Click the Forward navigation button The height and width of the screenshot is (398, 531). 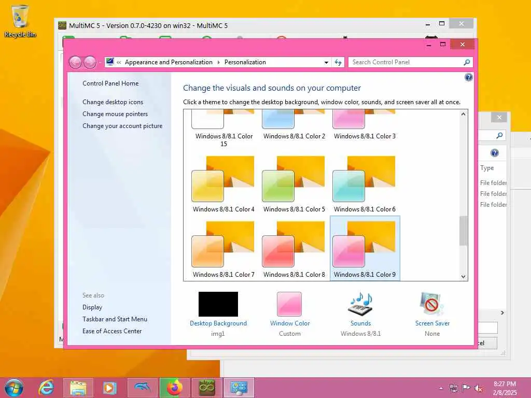90,62
